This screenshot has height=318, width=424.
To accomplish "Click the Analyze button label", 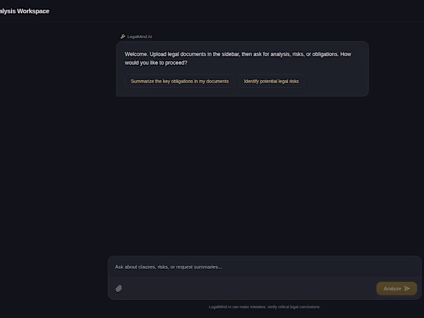I will [392, 288].
